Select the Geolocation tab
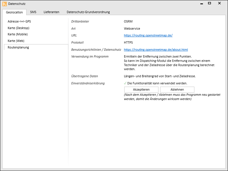228x171 pixels. (x=14, y=12)
